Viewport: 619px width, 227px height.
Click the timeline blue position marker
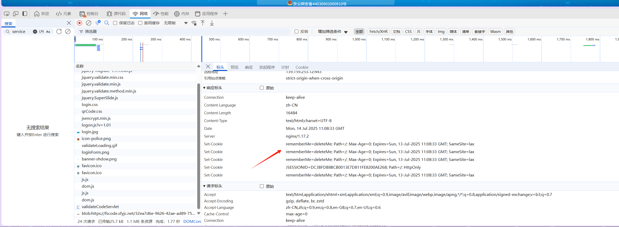coord(202,49)
